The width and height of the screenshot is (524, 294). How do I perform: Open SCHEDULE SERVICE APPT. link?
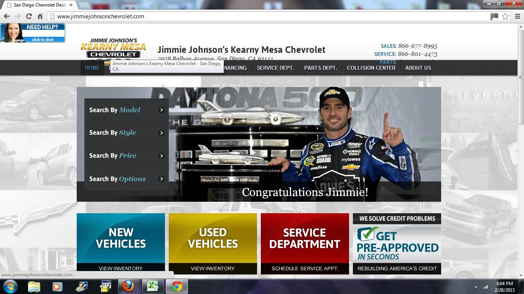click(305, 268)
